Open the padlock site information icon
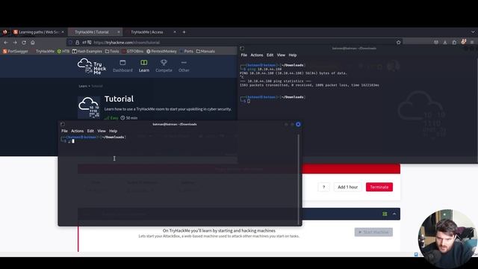The width and height of the screenshot is (478, 269). 78,43
